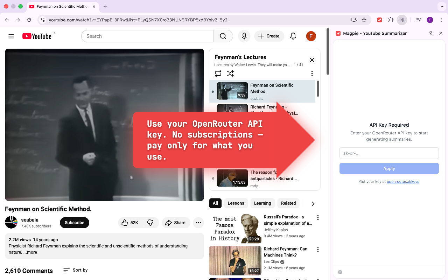448x280 pixels.
Task: Click the search magnifier icon
Action: [x=223, y=36]
